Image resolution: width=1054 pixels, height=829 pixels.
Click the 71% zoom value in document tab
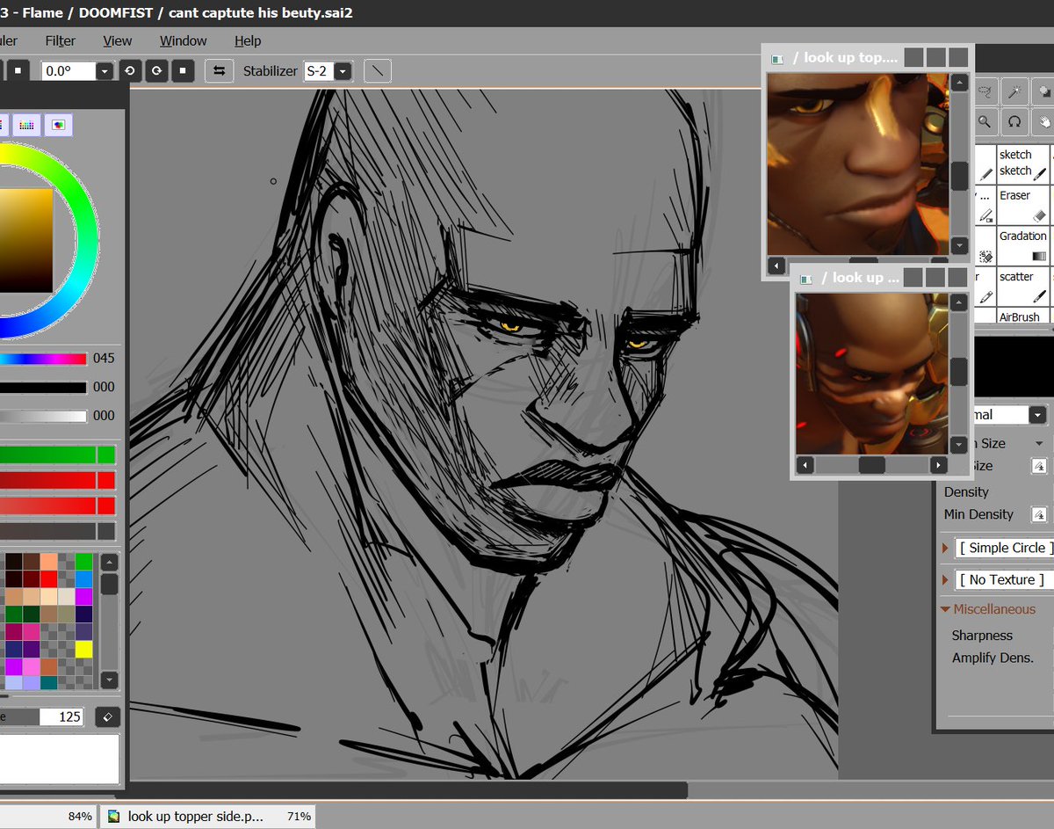(299, 816)
